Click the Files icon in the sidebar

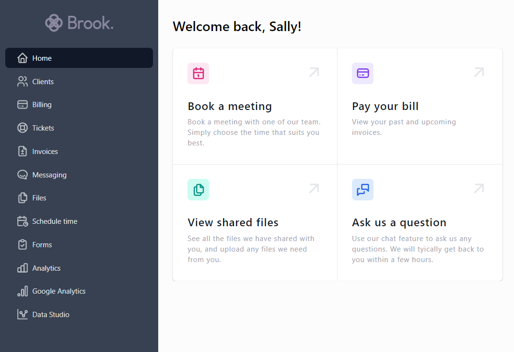point(22,198)
